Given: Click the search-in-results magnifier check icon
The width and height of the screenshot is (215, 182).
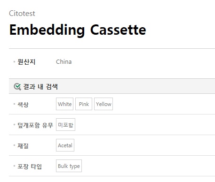Looking at the screenshot, I should click(x=17, y=87).
